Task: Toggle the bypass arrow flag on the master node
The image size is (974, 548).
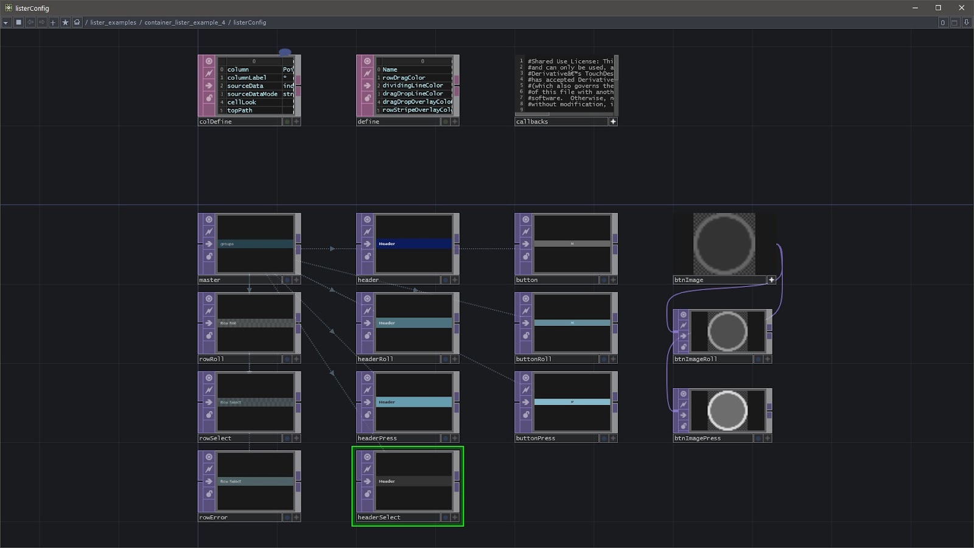Action: (x=209, y=244)
